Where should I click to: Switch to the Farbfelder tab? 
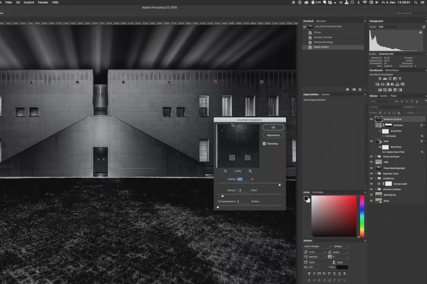(x=318, y=192)
